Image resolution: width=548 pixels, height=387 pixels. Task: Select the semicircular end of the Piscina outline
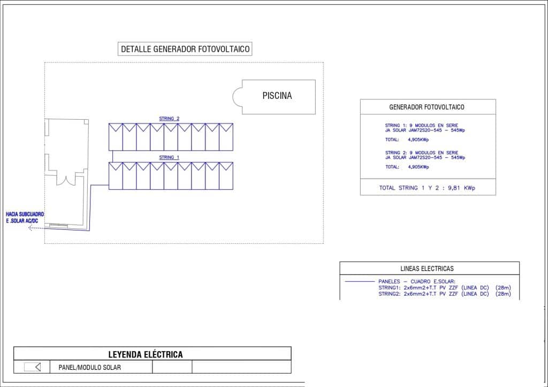point(237,97)
